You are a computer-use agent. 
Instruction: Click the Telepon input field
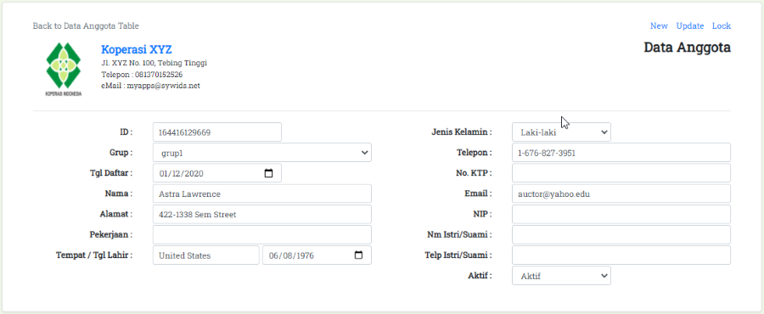coord(621,153)
